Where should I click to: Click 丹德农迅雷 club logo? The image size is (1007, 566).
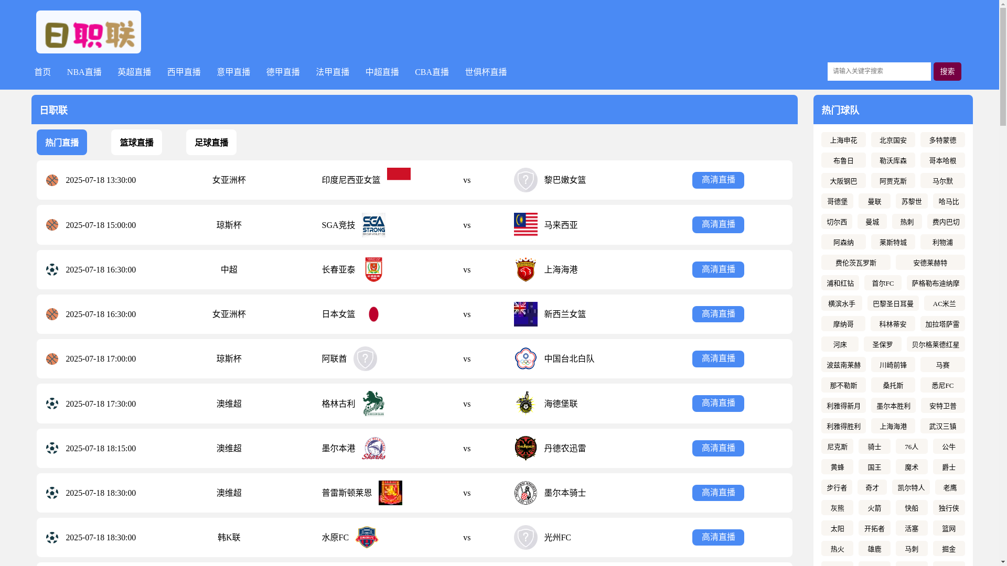526,448
